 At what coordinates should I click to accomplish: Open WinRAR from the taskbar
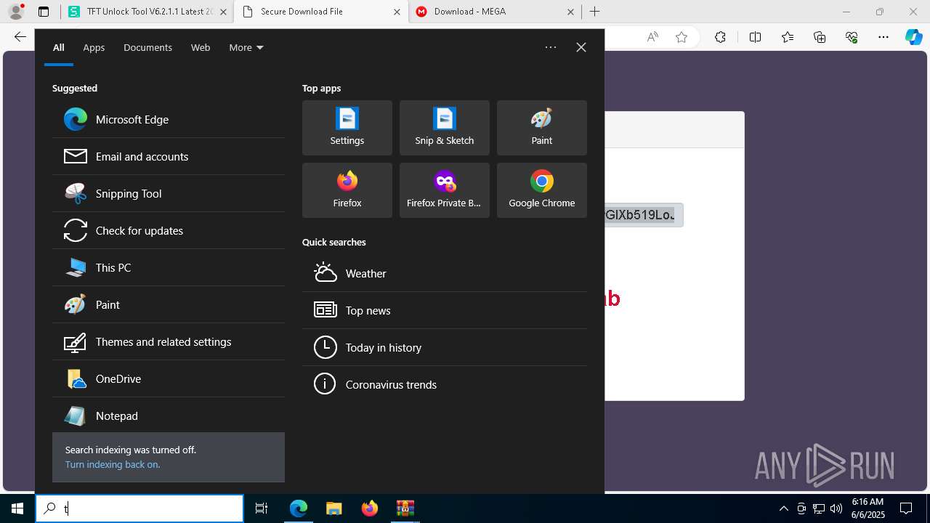click(405, 508)
